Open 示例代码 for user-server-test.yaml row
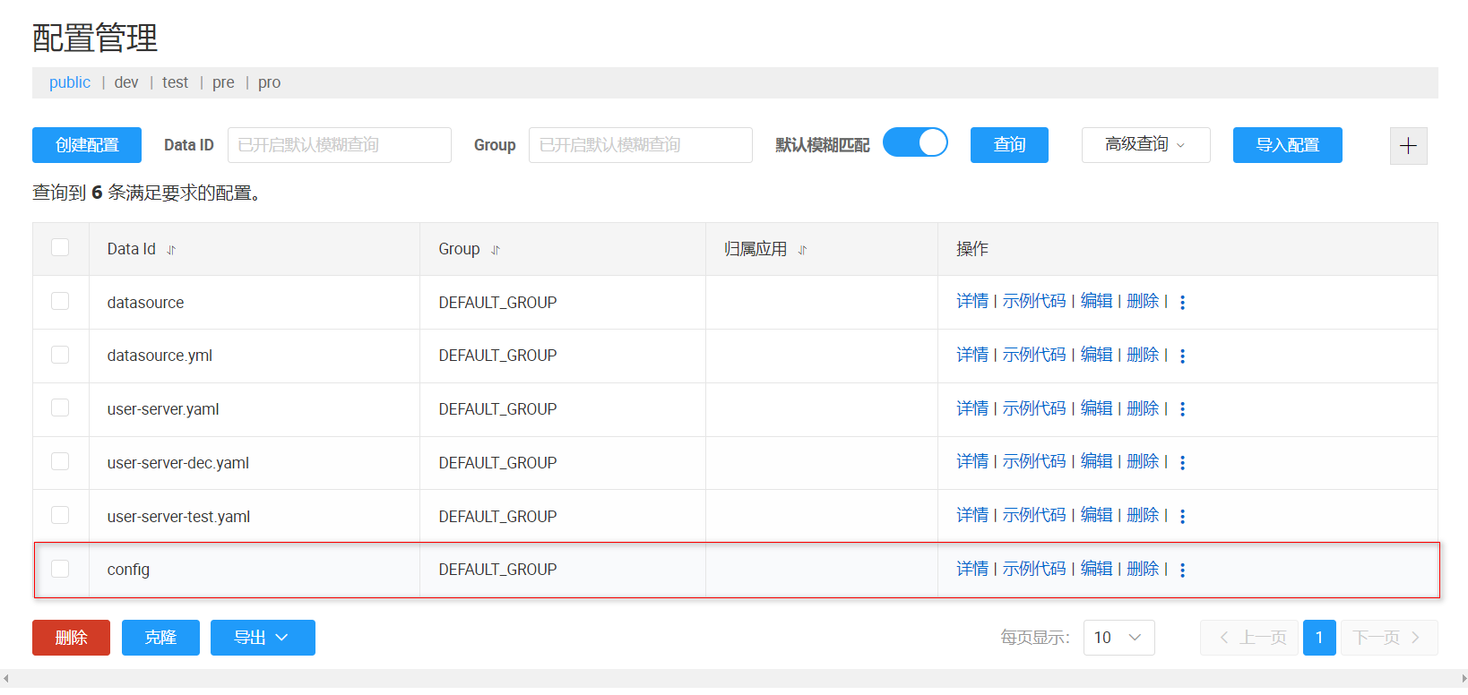 click(1034, 515)
